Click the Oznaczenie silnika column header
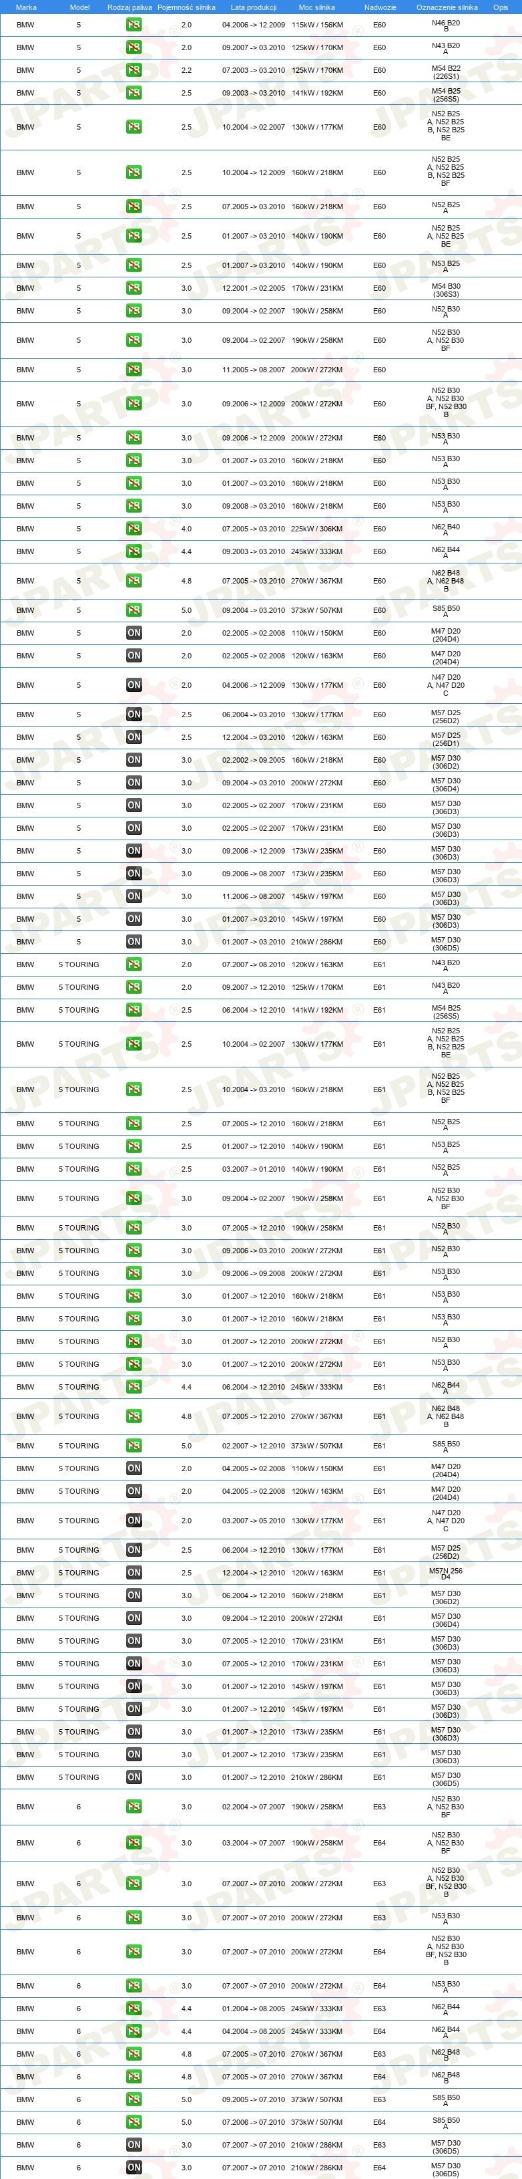The width and height of the screenshot is (522, 2179). coord(447,7)
